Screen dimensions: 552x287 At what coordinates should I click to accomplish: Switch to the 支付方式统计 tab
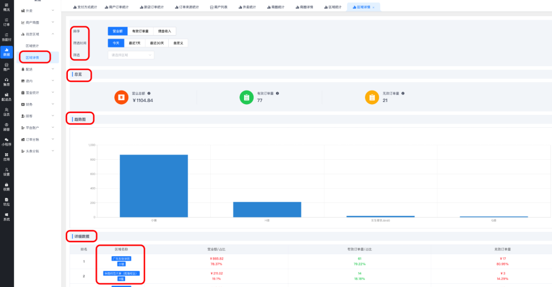(86, 7)
